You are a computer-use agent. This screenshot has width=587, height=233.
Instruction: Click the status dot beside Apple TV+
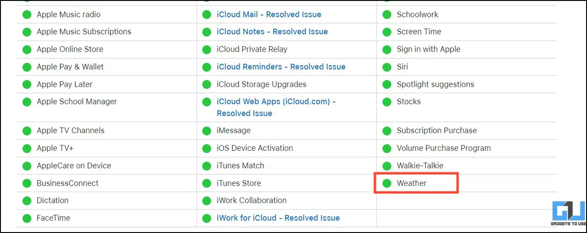tap(27, 149)
